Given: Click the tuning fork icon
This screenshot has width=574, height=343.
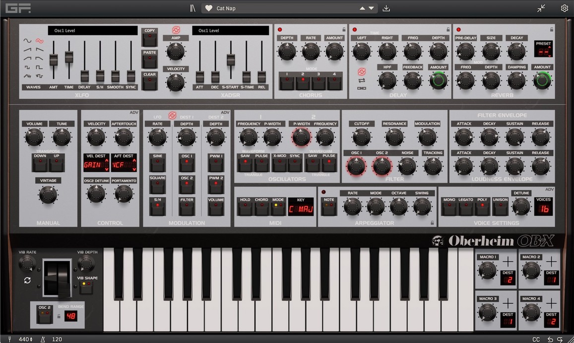Looking at the screenshot, I should (x=10, y=339).
